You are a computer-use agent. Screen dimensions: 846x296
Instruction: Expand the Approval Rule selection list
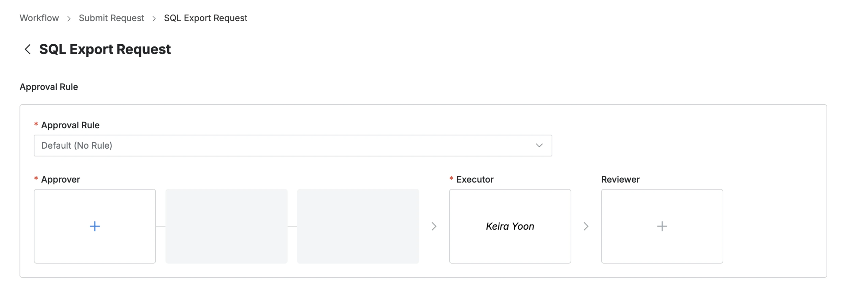click(293, 145)
